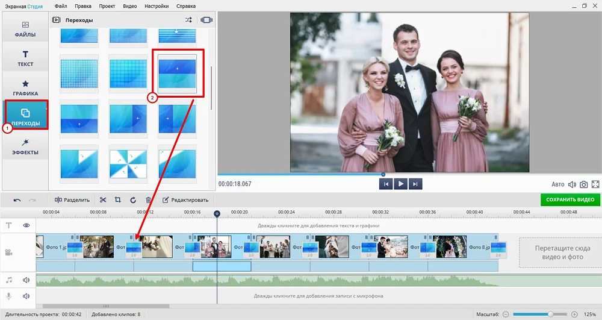The height and width of the screenshot is (320, 602).
Task: Open the Настройки menu
Action: coord(157,6)
